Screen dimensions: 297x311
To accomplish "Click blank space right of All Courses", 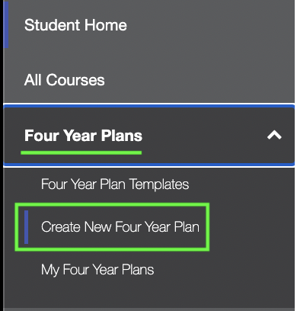I will (x=198, y=80).
